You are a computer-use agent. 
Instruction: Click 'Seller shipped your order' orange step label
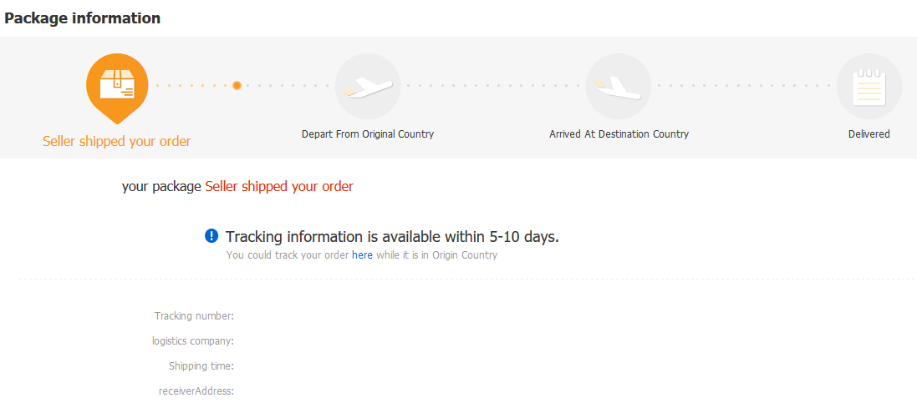117,141
